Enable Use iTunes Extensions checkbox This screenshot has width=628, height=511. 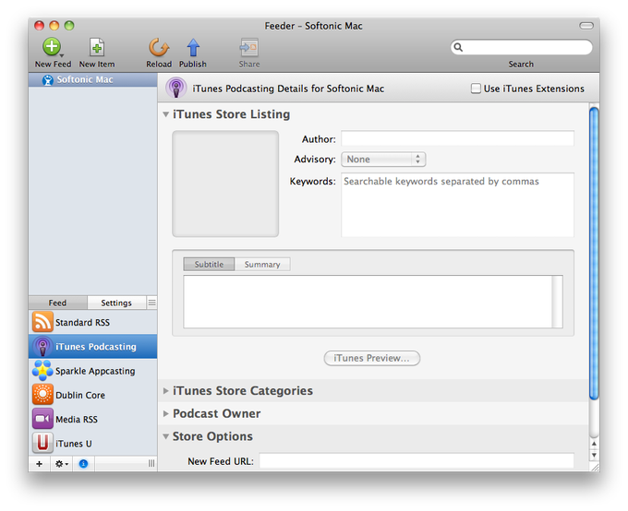point(476,89)
